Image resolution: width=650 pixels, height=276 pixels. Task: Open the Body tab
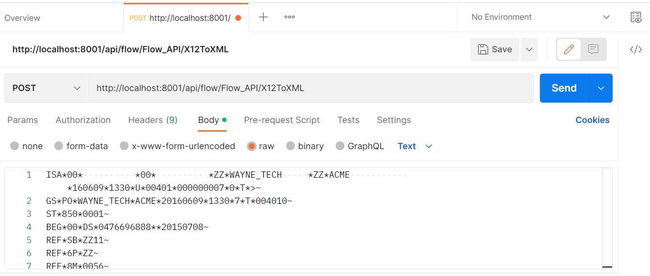[212, 120]
